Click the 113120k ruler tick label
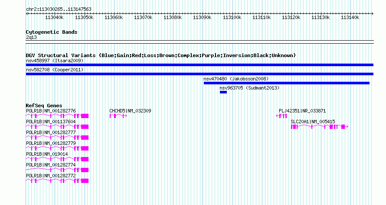Image resolution: width=386 pixels, height=205 pixels. point(291,17)
